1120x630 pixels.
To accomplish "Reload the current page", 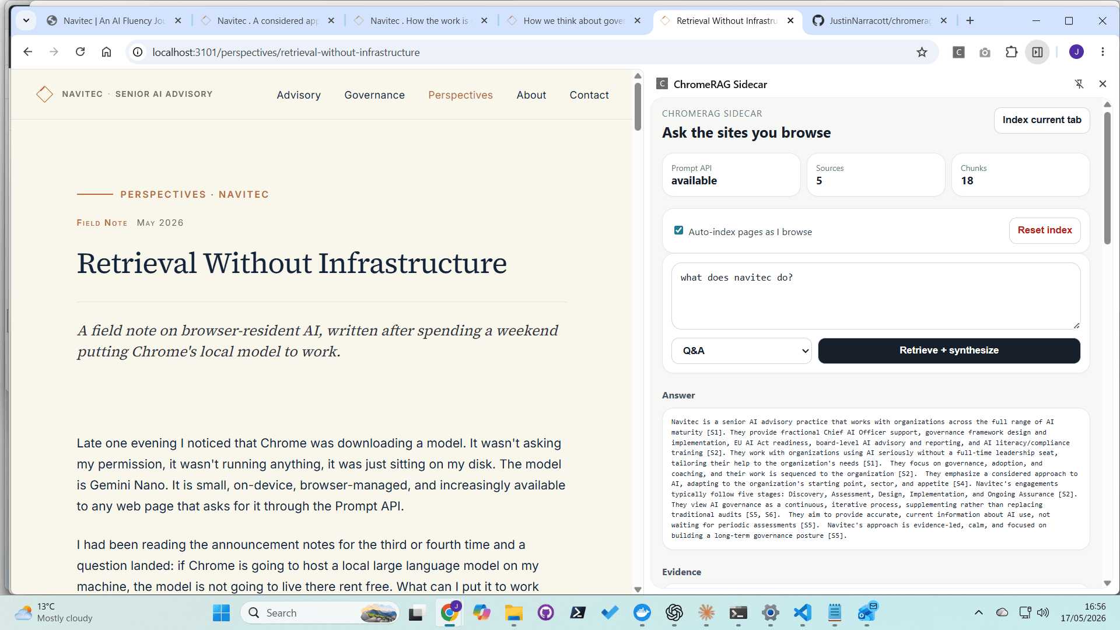I will 80,52.
